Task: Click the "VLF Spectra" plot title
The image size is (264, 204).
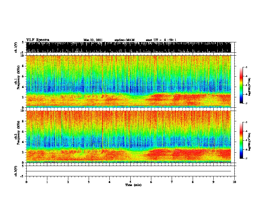Action: (38, 40)
